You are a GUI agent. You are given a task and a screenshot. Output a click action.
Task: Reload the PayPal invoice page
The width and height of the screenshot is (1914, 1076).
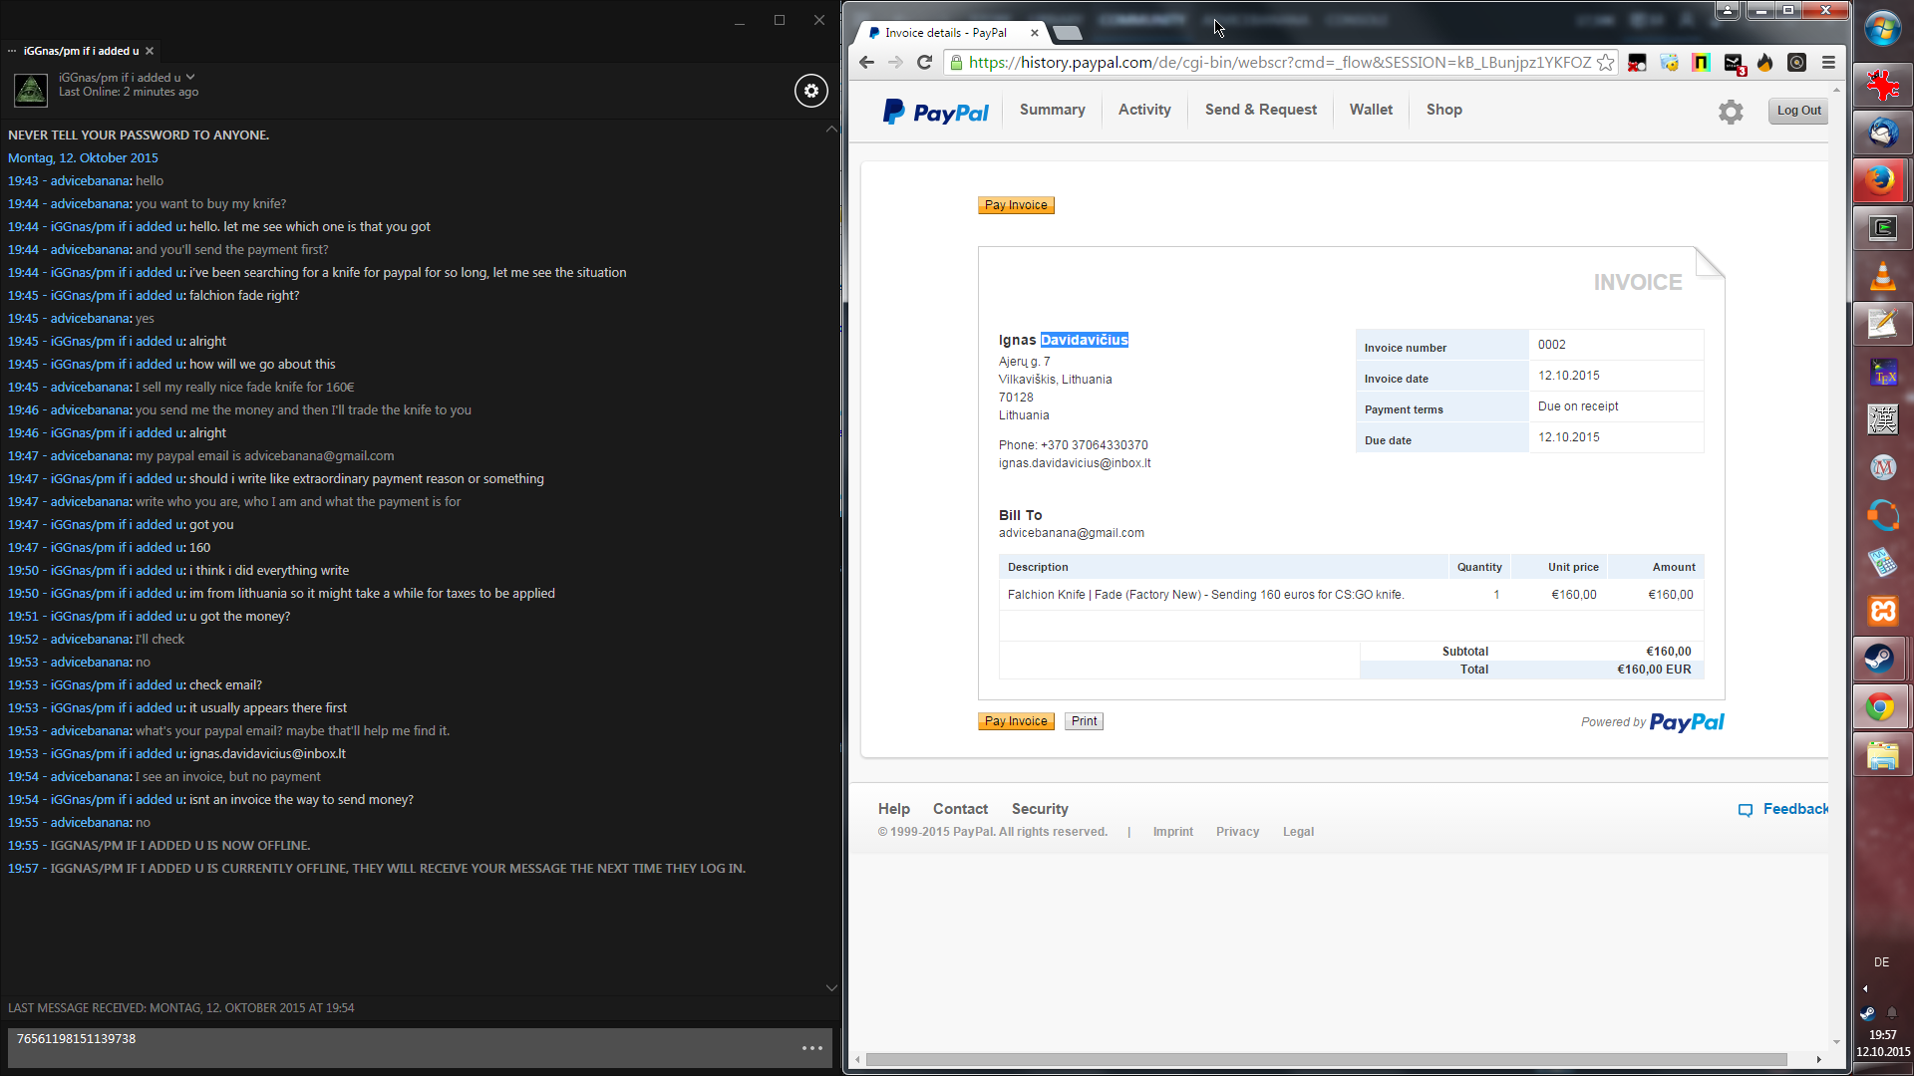pyautogui.click(x=924, y=63)
